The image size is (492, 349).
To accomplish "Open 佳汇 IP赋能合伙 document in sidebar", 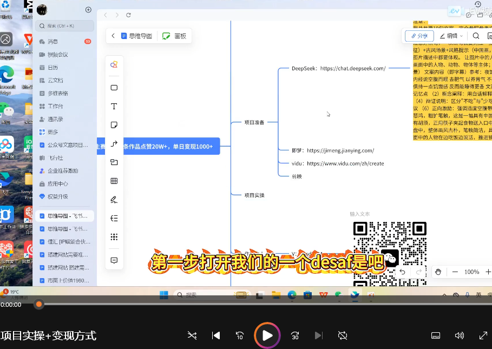I will tap(65, 242).
